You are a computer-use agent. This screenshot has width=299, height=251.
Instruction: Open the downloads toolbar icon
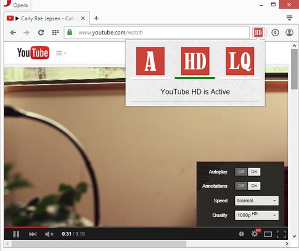[x=275, y=33]
